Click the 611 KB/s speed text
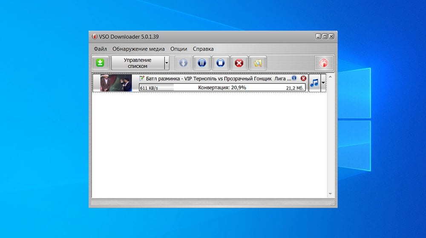The width and height of the screenshot is (426, 238). 149,88
